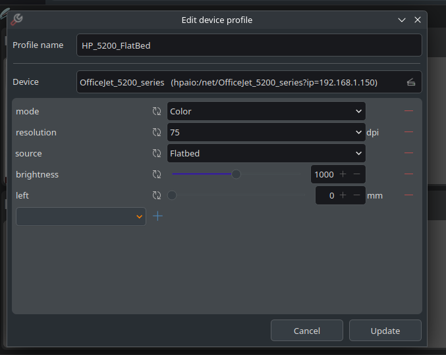Open the mode dropdown showing Color
The width and height of the screenshot is (446, 355).
[x=265, y=111]
